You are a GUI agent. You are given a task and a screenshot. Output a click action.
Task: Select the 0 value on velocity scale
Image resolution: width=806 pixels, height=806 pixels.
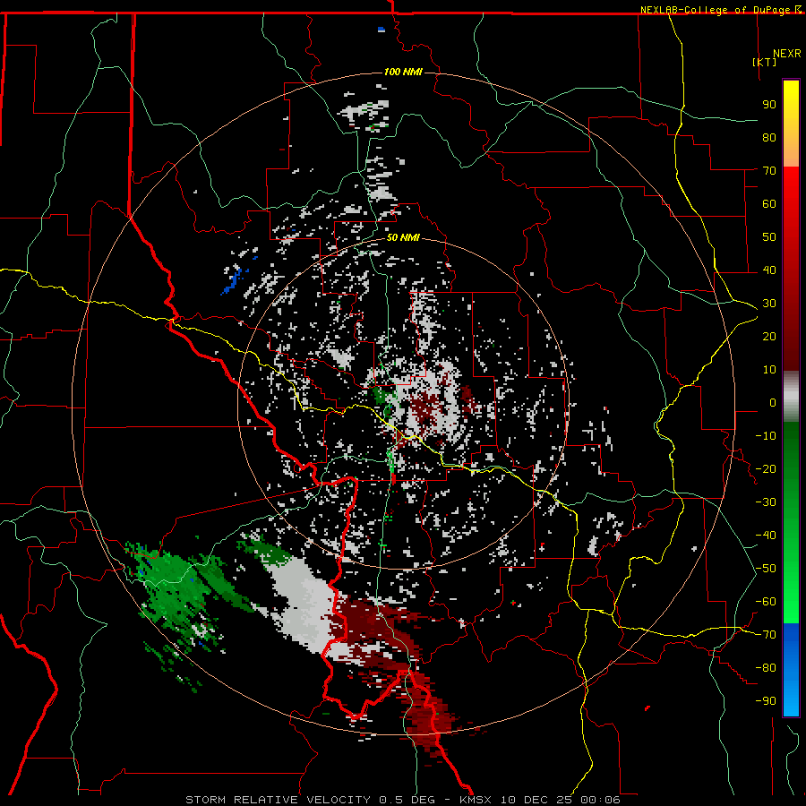pos(773,402)
